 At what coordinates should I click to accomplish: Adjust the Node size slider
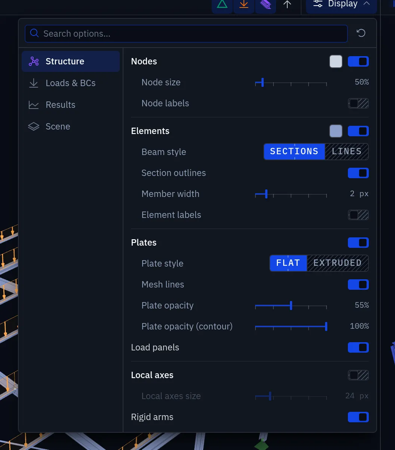(291, 82)
